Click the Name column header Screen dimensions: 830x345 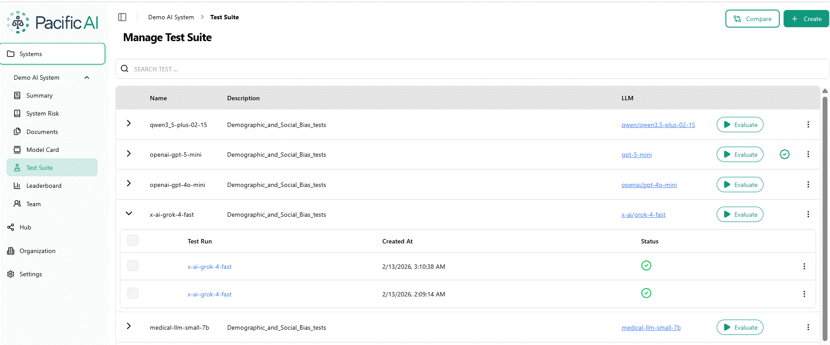pyautogui.click(x=158, y=98)
